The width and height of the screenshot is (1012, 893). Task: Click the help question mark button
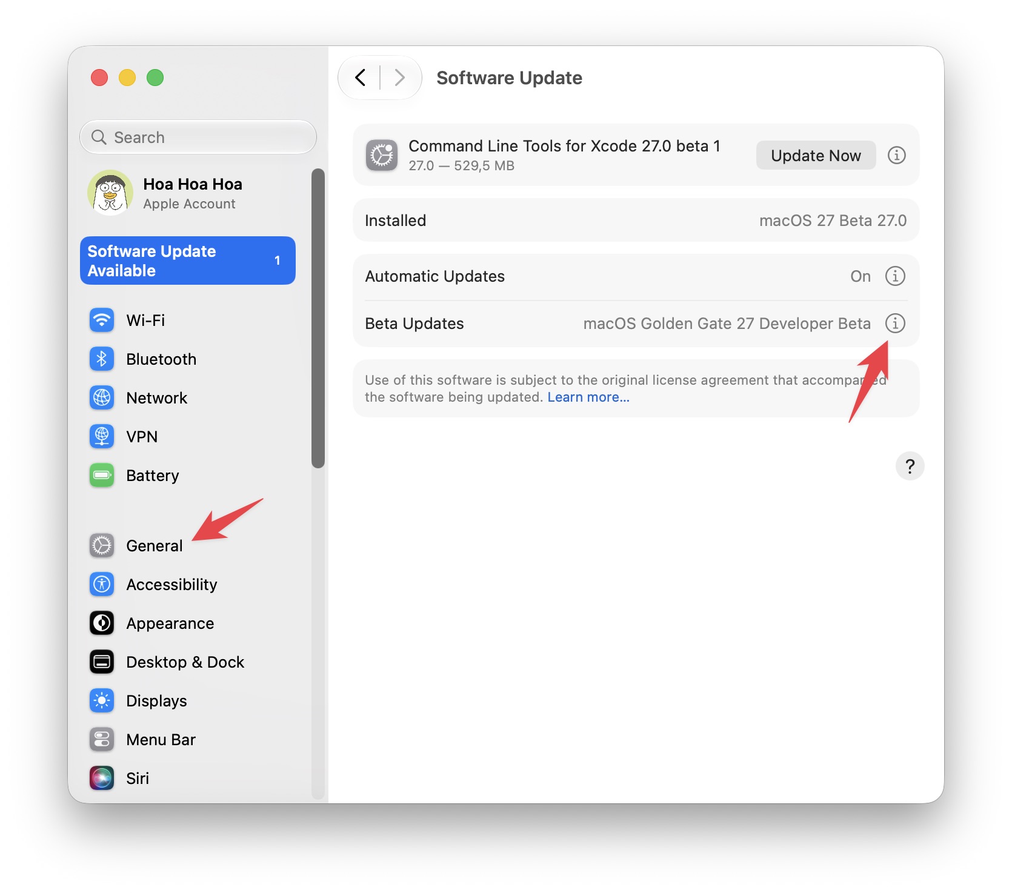coord(910,466)
